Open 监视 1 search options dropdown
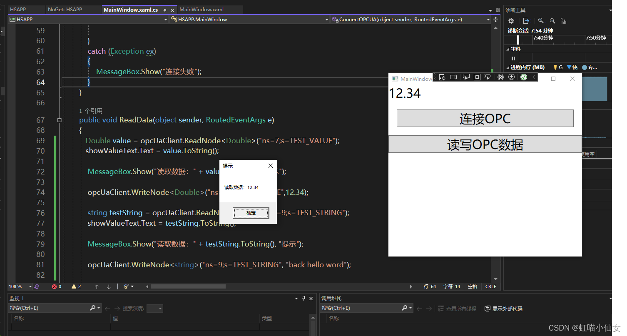The height and width of the screenshot is (336, 627). pyautogui.click(x=99, y=308)
